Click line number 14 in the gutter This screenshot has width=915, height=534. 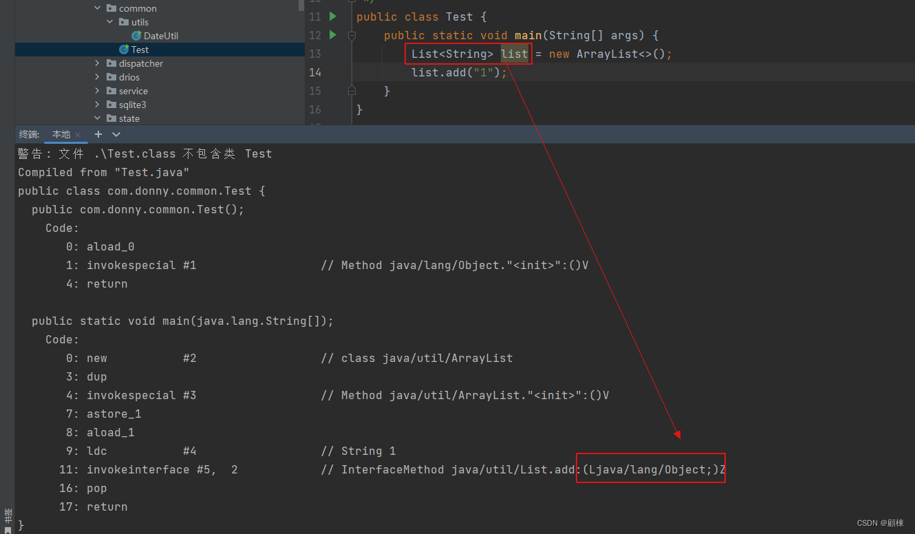point(314,72)
